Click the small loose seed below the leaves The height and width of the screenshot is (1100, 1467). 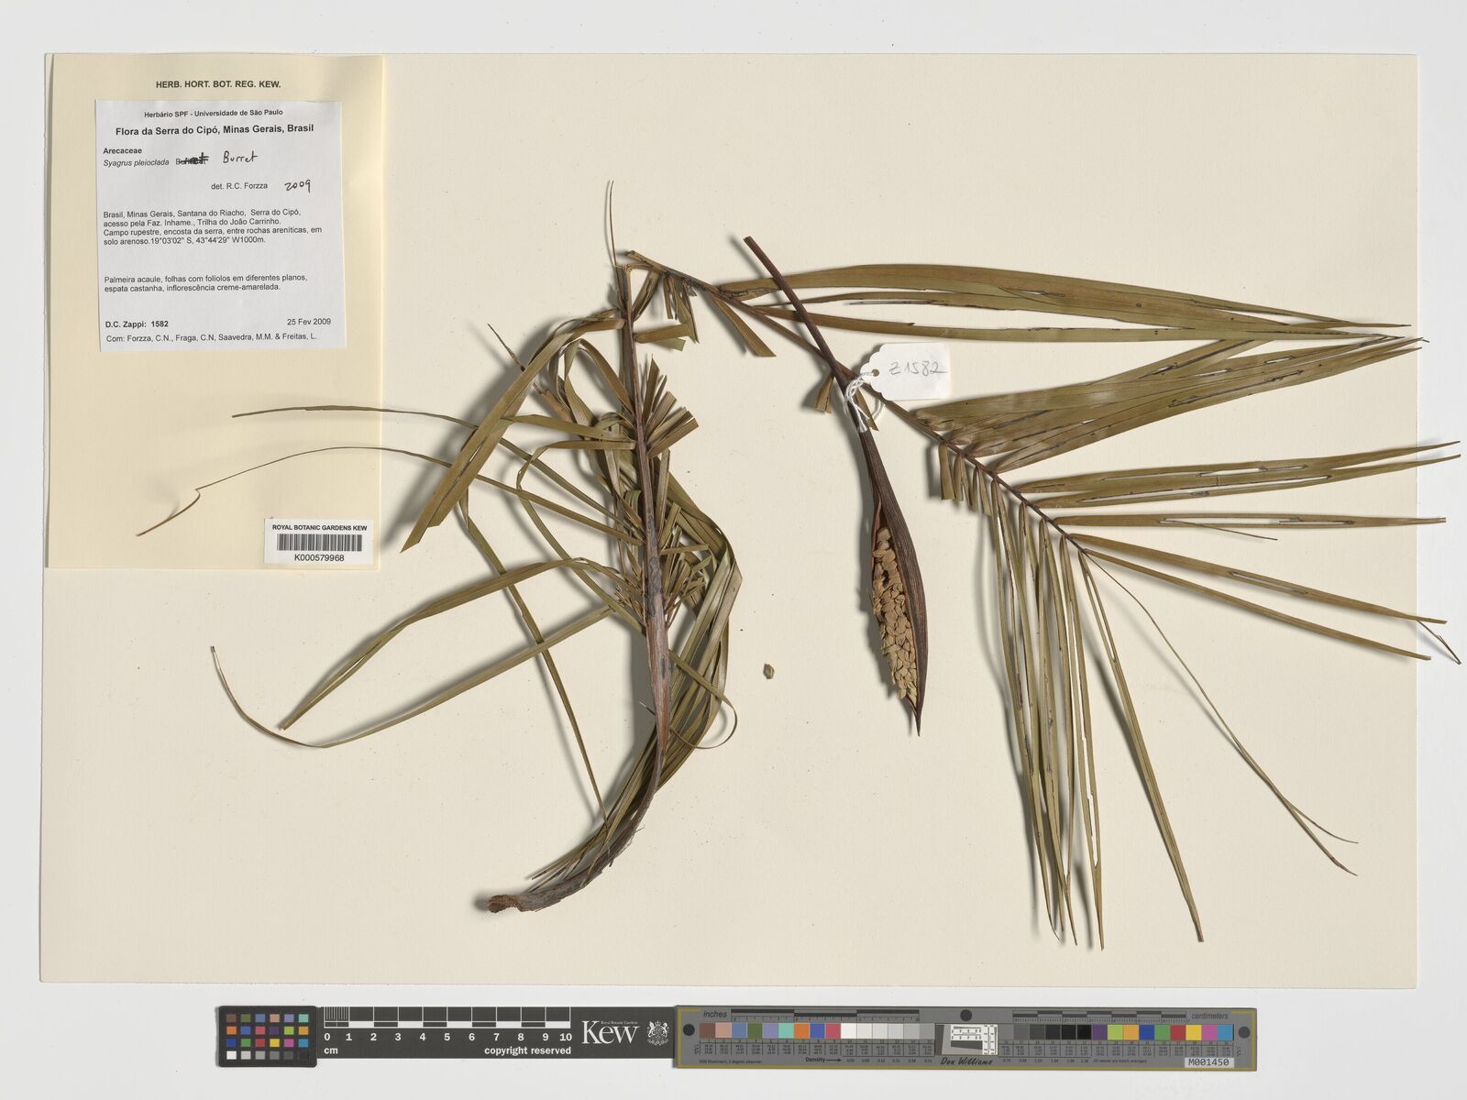coord(767,671)
